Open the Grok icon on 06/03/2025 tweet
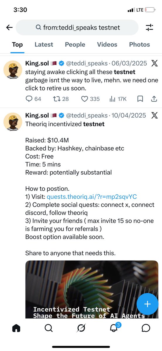The image size is (162, 351). 154,63
